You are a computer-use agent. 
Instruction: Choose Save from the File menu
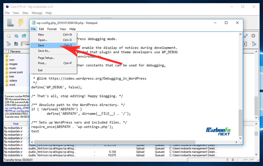(x=53, y=45)
